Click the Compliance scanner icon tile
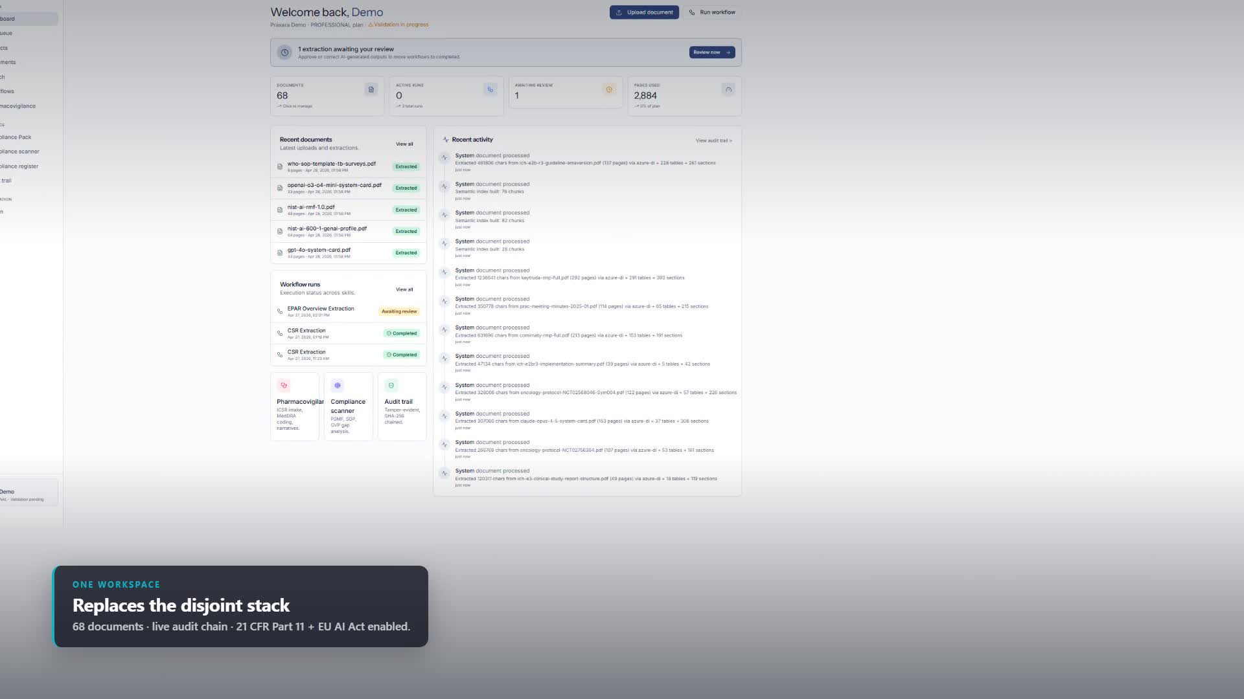The height and width of the screenshot is (699, 1244). click(338, 386)
